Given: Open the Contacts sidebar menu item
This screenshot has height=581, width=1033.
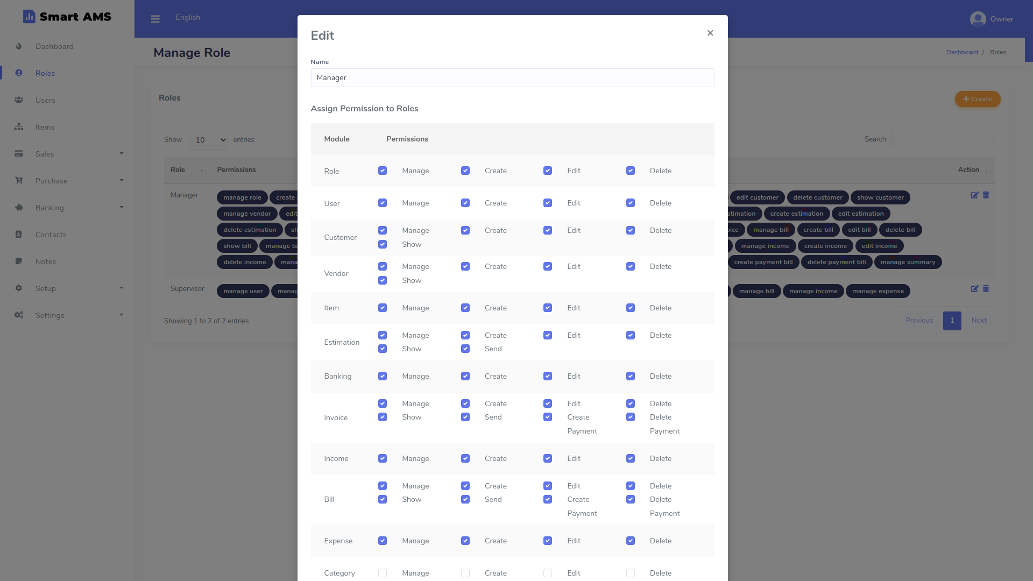Looking at the screenshot, I should coord(51,235).
